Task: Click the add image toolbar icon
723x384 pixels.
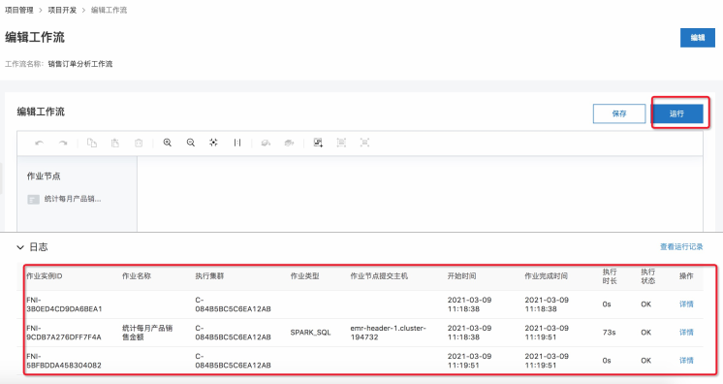Action: click(x=318, y=143)
